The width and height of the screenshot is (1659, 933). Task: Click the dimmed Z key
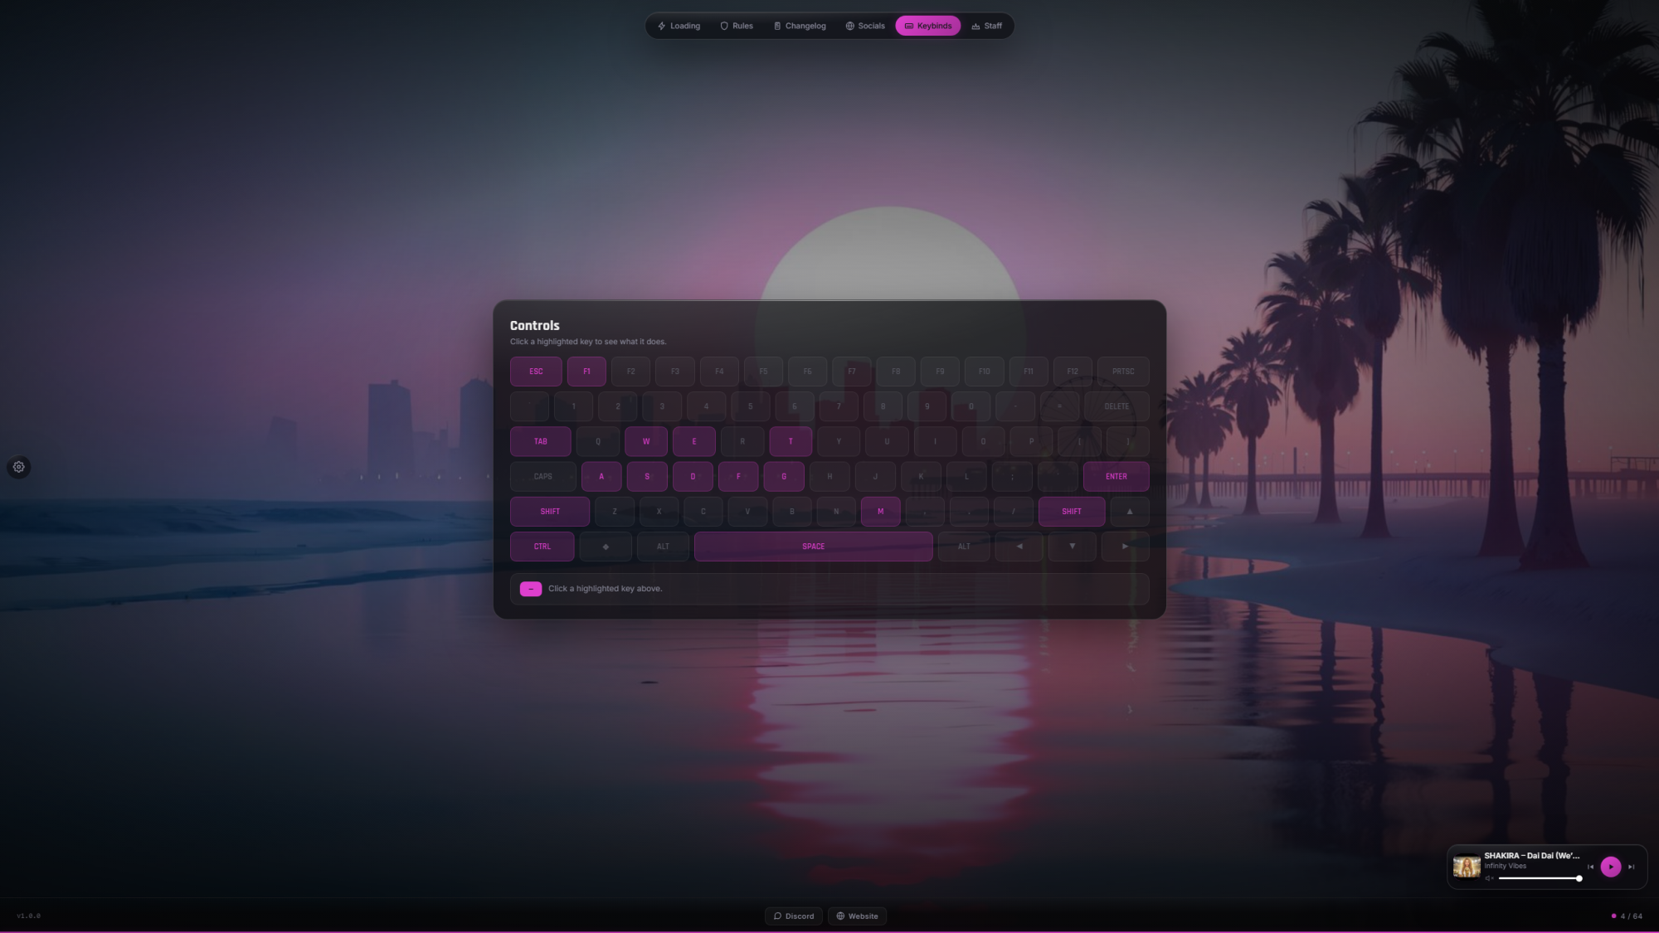(615, 512)
